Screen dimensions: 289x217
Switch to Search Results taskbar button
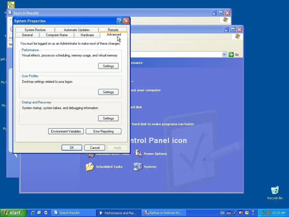[x=73, y=213]
